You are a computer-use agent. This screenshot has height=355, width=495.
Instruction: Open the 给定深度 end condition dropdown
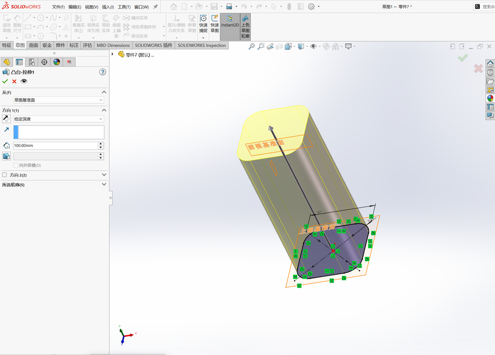[x=58, y=119]
